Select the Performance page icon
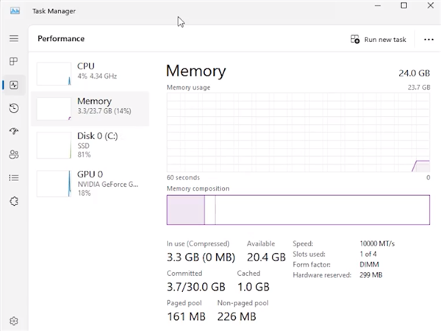The height and width of the screenshot is (331, 441). pyautogui.click(x=13, y=85)
